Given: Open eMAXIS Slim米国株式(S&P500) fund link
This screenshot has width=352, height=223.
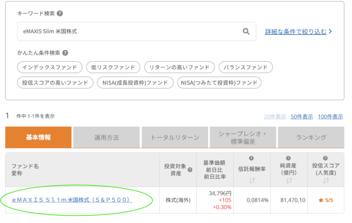Looking at the screenshot, I should (72, 200).
